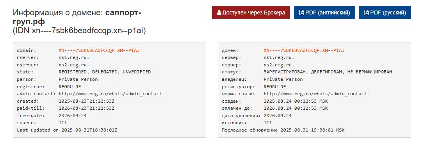Click the user icon on Broker button
Image resolution: width=426 pixels, height=146 pixels.
[219, 13]
